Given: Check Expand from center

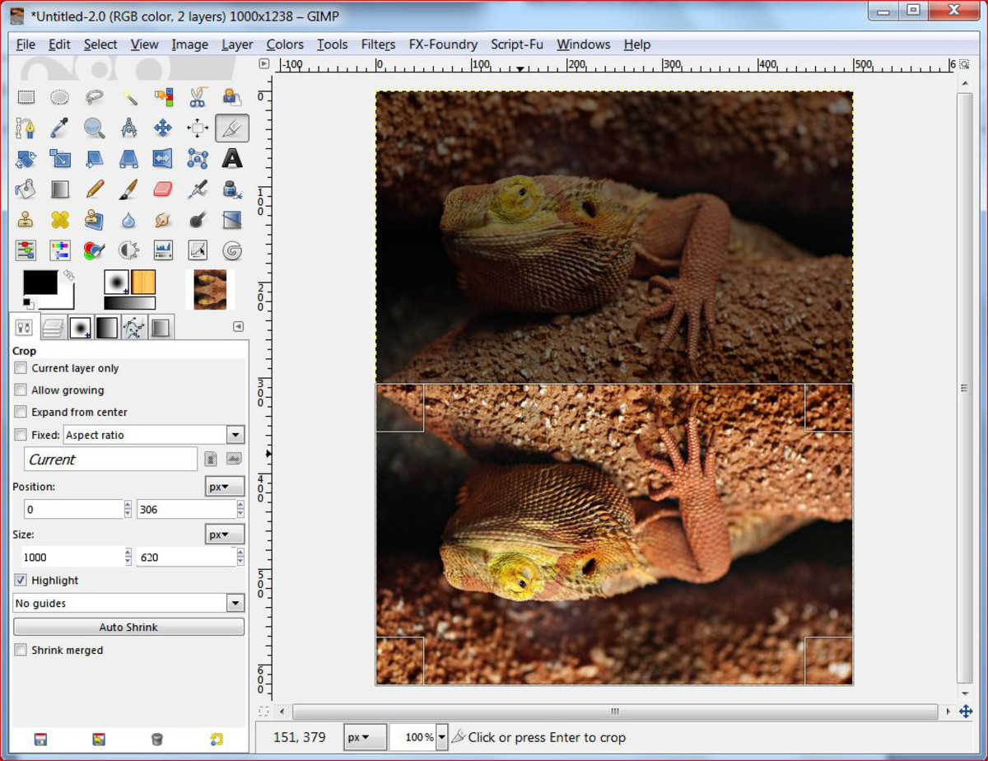Looking at the screenshot, I should click(x=20, y=412).
